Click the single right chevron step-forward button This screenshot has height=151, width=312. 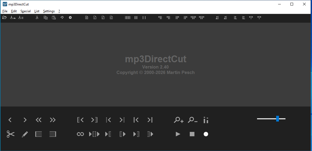[x=25, y=120]
